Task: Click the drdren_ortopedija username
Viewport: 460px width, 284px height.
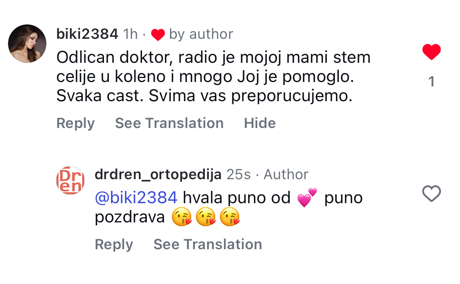Action: pos(158,174)
